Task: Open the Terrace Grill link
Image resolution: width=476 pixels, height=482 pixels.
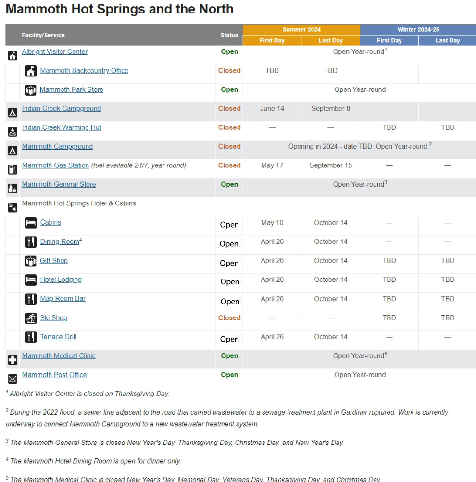Action: tap(58, 337)
